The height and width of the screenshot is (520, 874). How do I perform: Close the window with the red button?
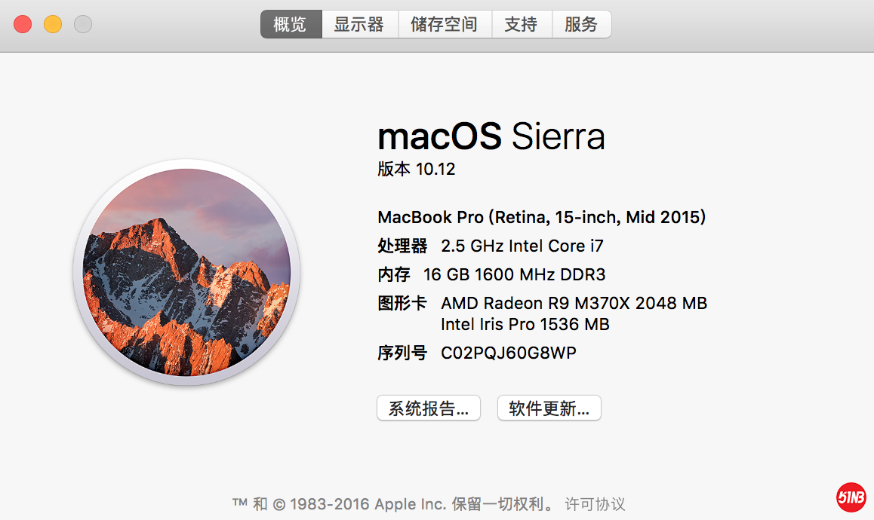pos(23,24)
